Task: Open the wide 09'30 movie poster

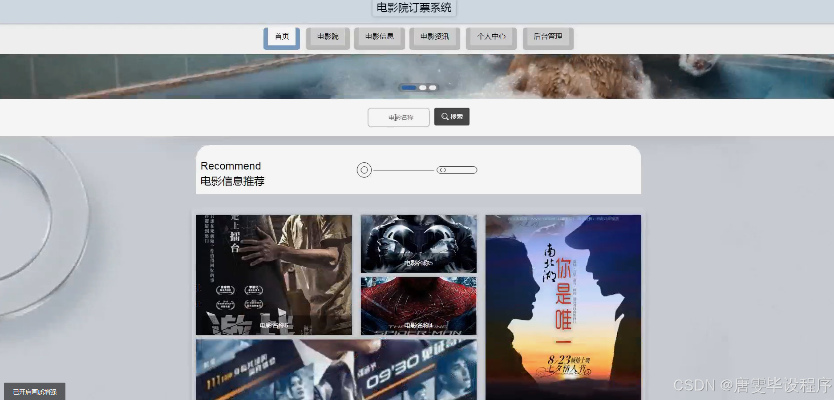Action: 336,370
